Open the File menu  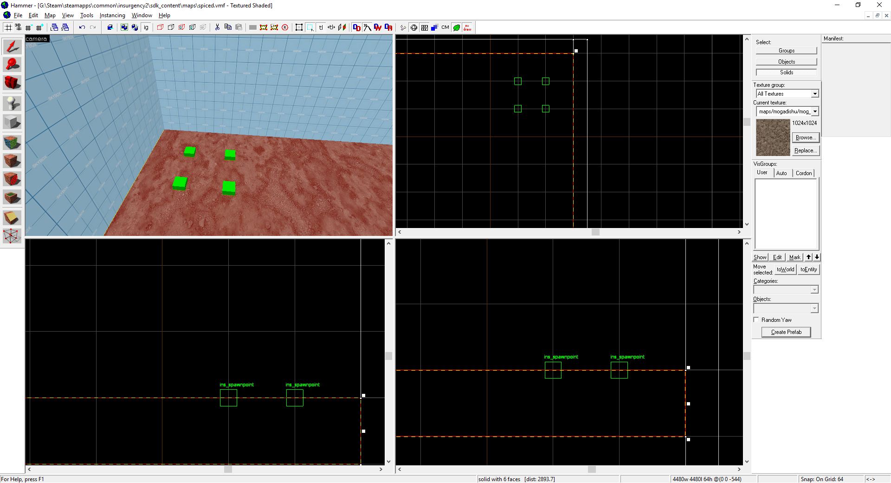18,15
